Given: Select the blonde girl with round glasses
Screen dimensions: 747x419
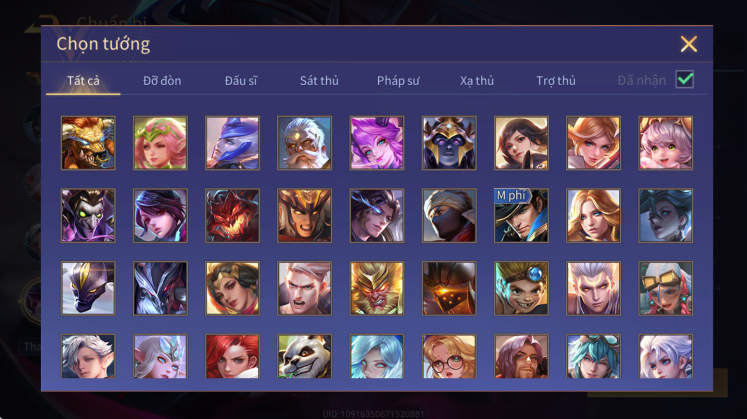Looking at the screenshot, I should pos(449,357).
